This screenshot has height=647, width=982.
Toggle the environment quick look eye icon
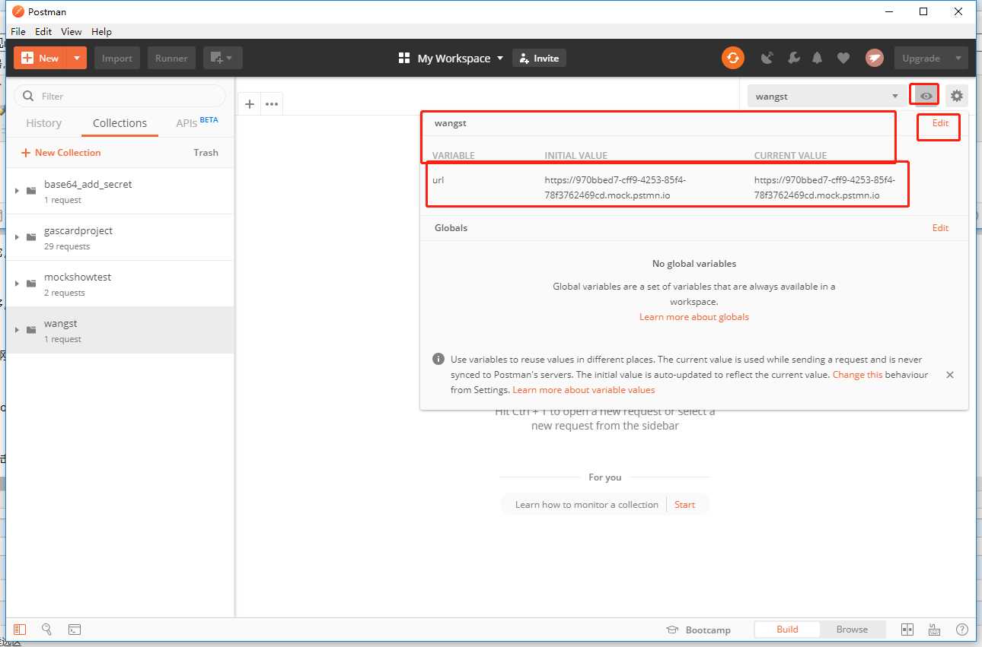pyautogui.click(x=926, y=96)
